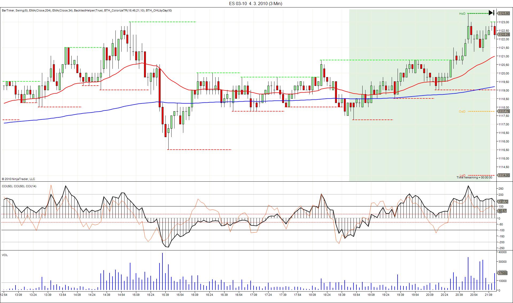Click the 137,72 CCI value marker
This screenshot has height=303, width=513.
coord(503,202)
